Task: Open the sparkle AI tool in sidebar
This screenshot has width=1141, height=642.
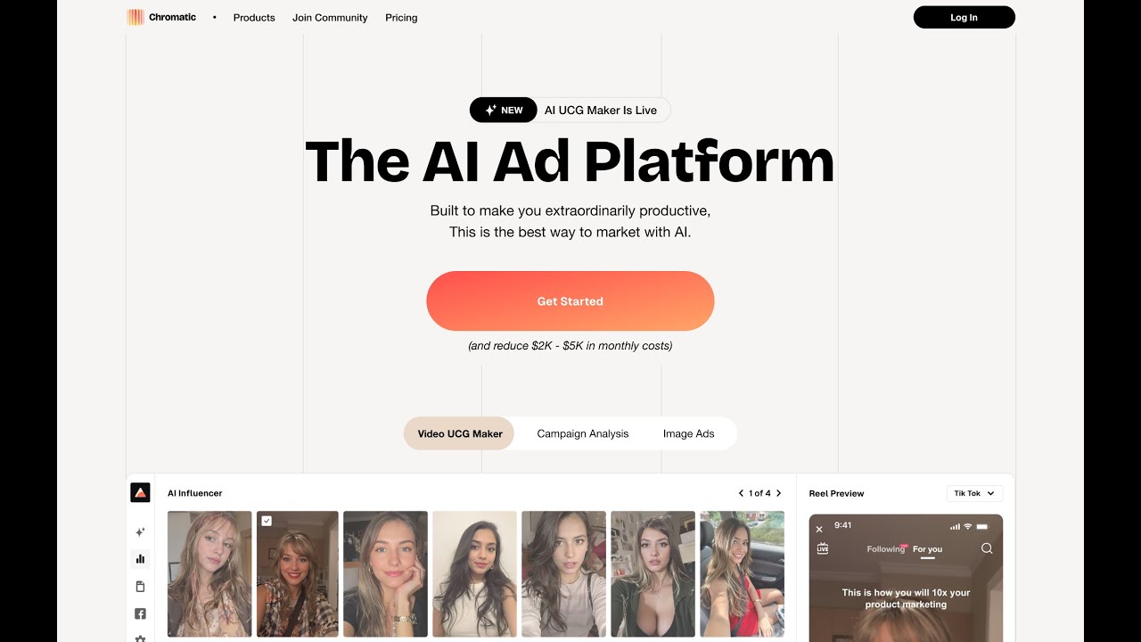Action: [140, 531]
